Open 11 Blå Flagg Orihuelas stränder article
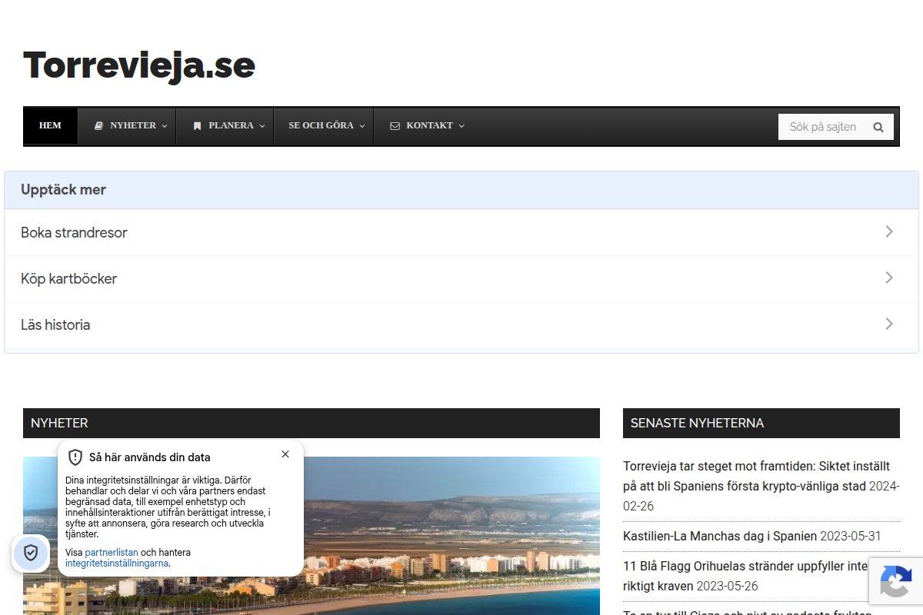This screenshot has height=615, width=923. click(746, 576)
